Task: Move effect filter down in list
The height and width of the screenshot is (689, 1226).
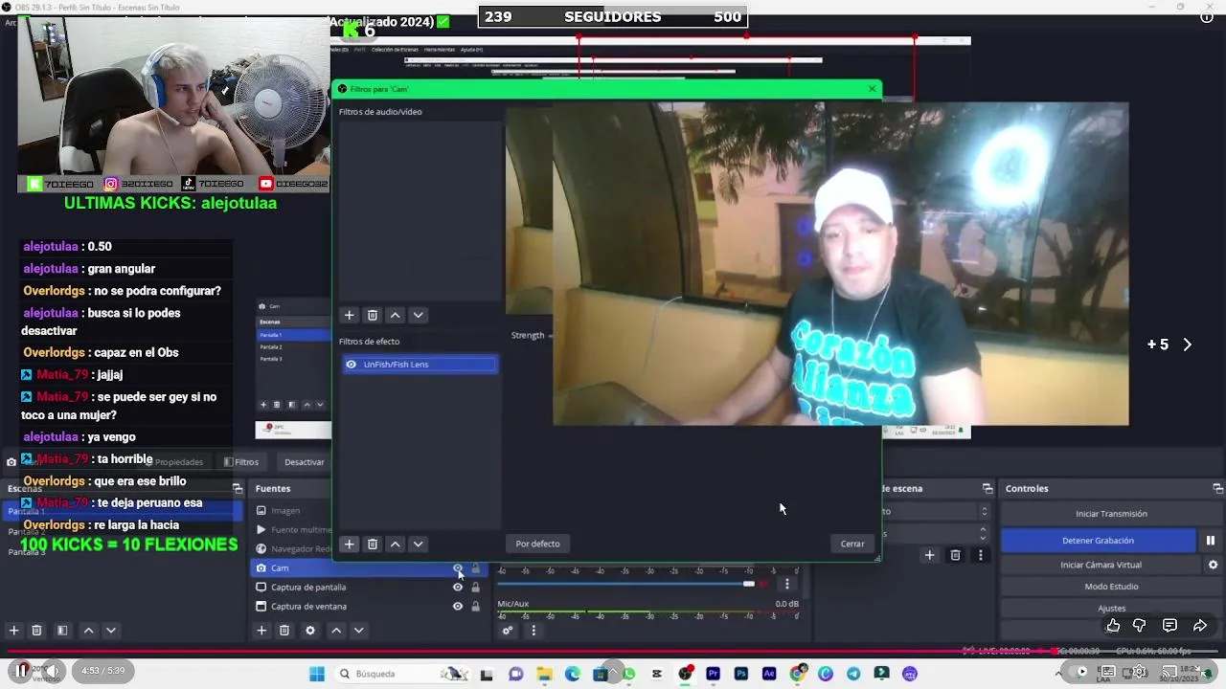Action: click(418, 544)
